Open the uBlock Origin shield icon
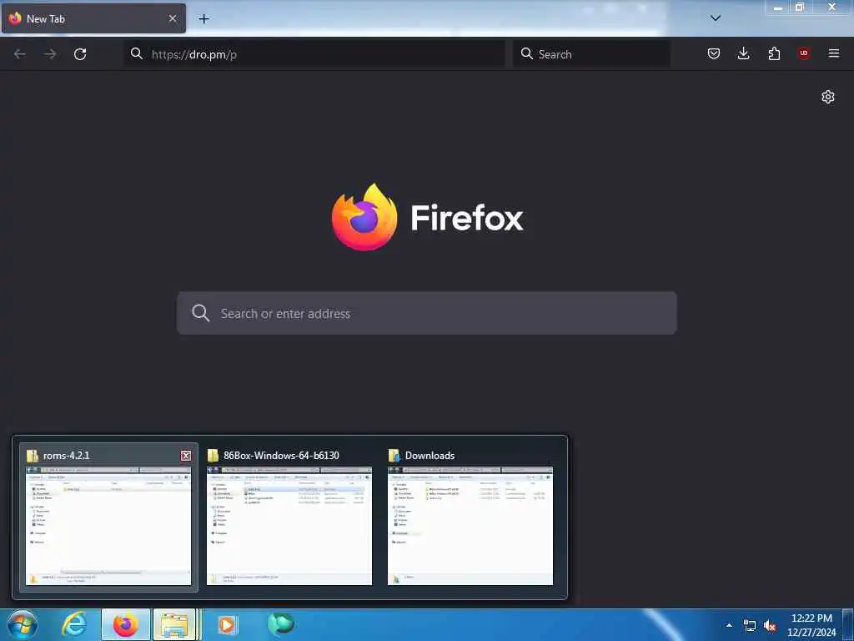The image size is (854, 641). pos(804,53)
